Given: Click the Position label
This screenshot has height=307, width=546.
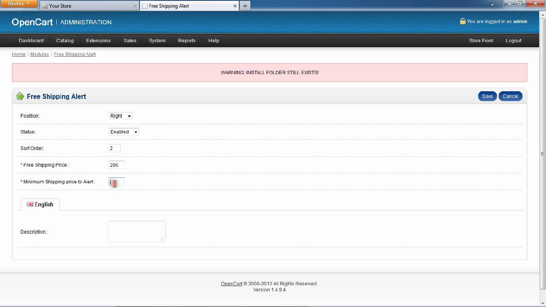Looking at the screenshot, I should click(30, 116).
